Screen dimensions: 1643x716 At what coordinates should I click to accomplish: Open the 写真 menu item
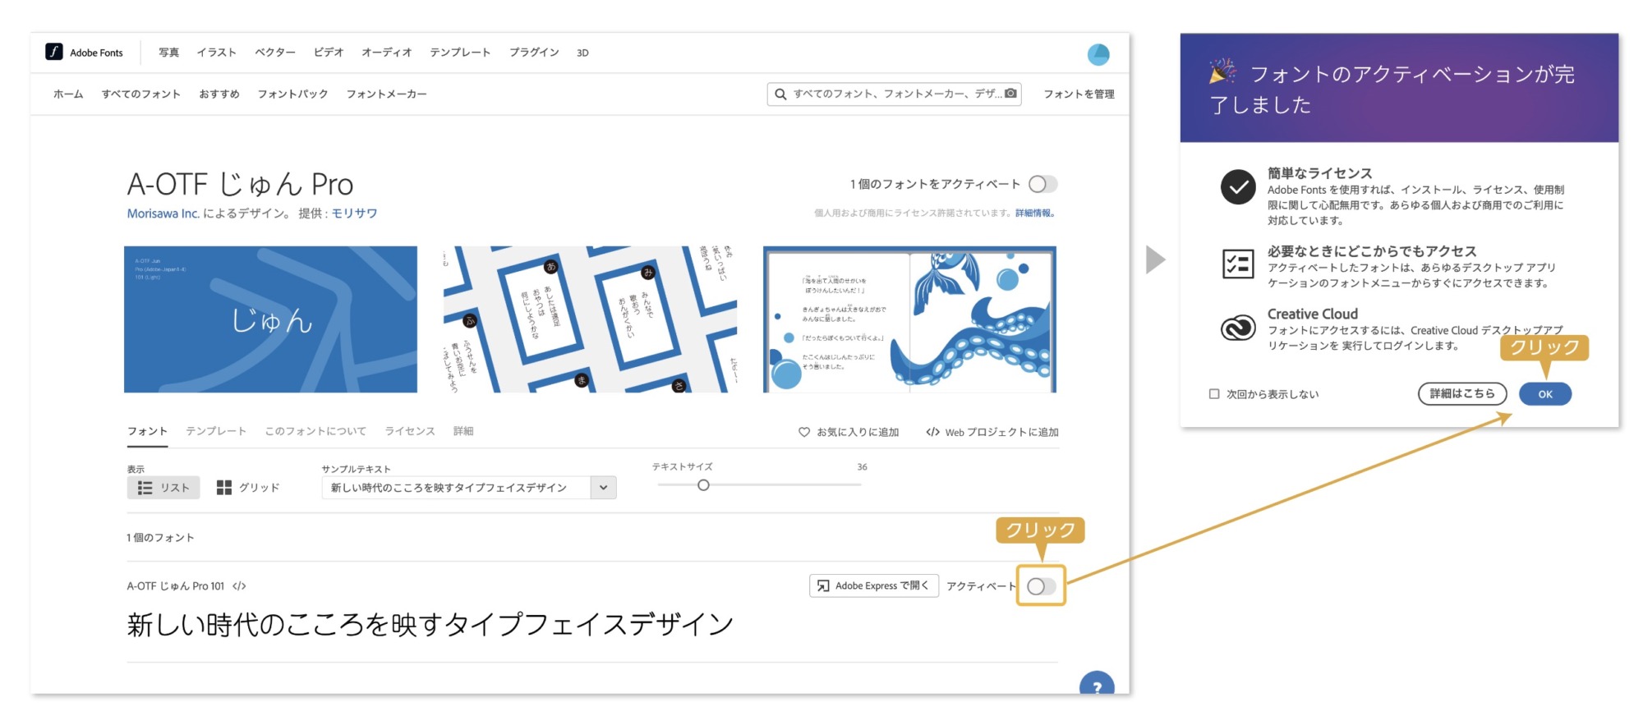pos(169,53)
